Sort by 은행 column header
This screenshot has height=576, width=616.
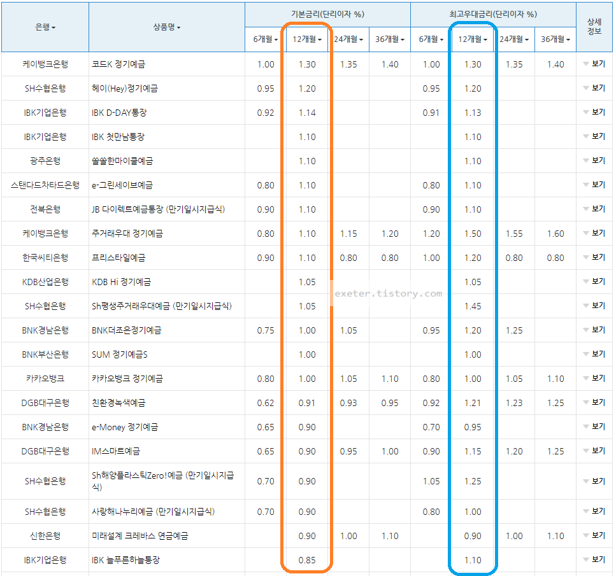coord(45,27)
